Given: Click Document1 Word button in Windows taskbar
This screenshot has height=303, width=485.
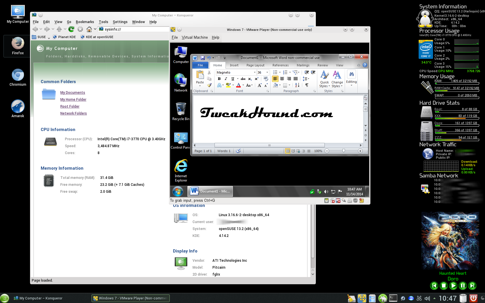Looking at the screenshot, I should tap(211, 191).
